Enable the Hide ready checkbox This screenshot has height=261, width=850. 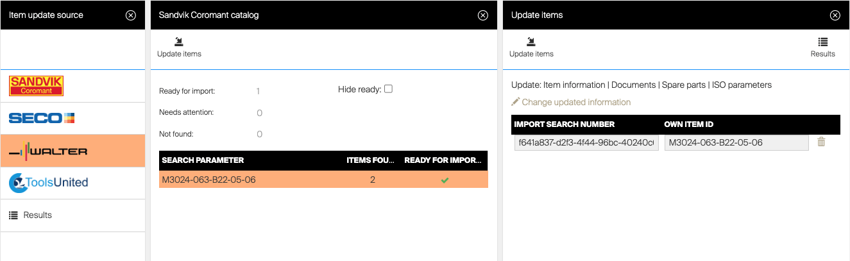coord(388,89)
